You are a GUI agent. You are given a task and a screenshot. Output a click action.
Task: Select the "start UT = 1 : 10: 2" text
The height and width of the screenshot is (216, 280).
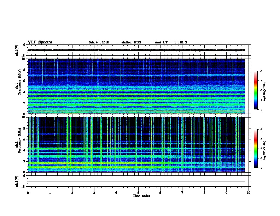click(x=171, y=42)
